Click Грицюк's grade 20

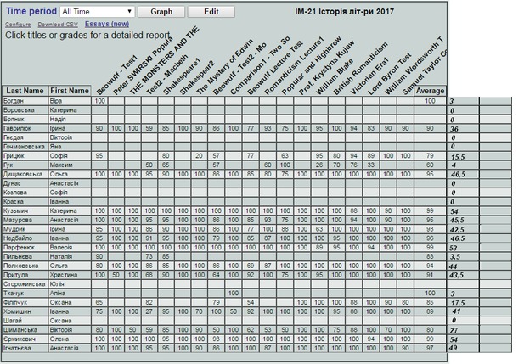[x=200, y=156]
